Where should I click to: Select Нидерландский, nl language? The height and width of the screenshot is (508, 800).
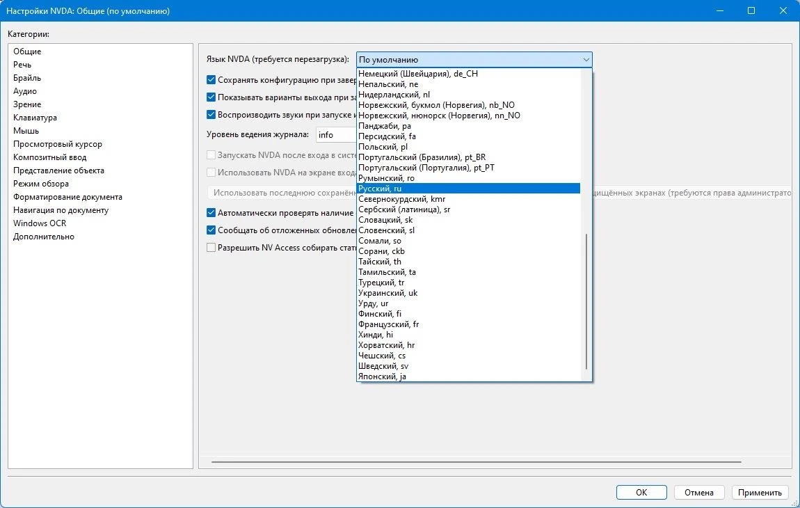[x=468, y=95]
